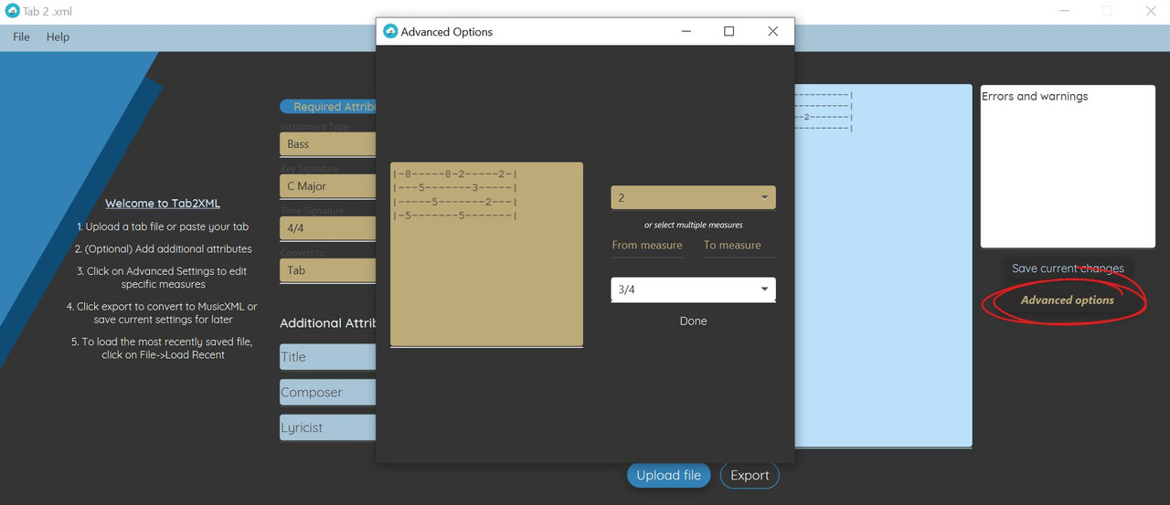
Task: Open the C Major key signature dropdown
Action: pyautogui.click(x=328, y=186)
